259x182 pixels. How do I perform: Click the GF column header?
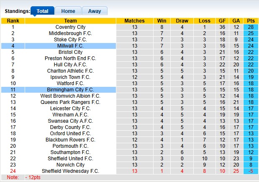click(x=222, y=21)
